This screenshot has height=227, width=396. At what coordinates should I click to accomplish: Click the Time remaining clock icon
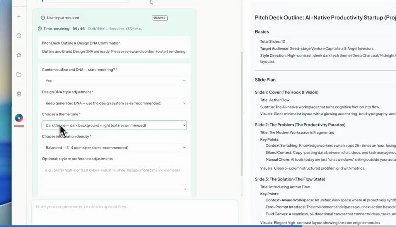click(x=40, y=29)
